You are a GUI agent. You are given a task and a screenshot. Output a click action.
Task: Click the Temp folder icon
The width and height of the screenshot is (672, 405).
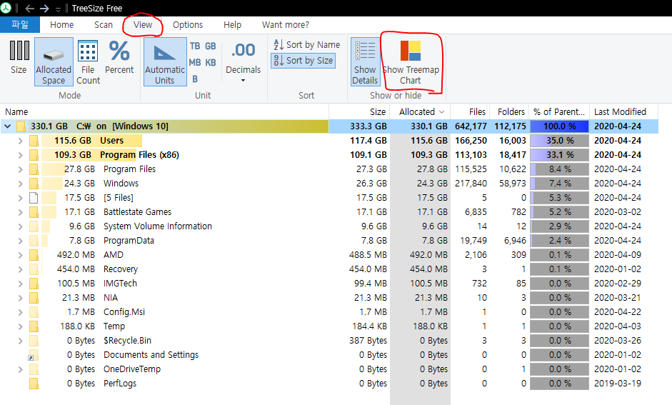(34, 326)
